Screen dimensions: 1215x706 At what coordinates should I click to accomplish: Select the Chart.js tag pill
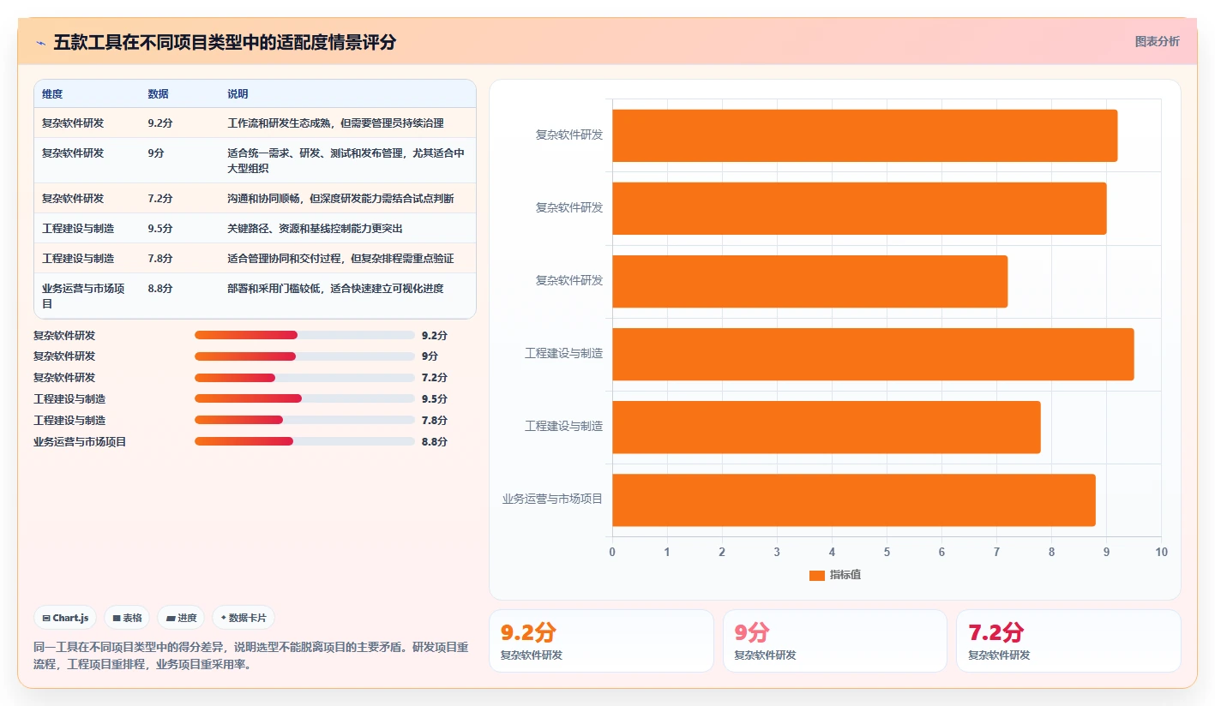tap(65, 618)
